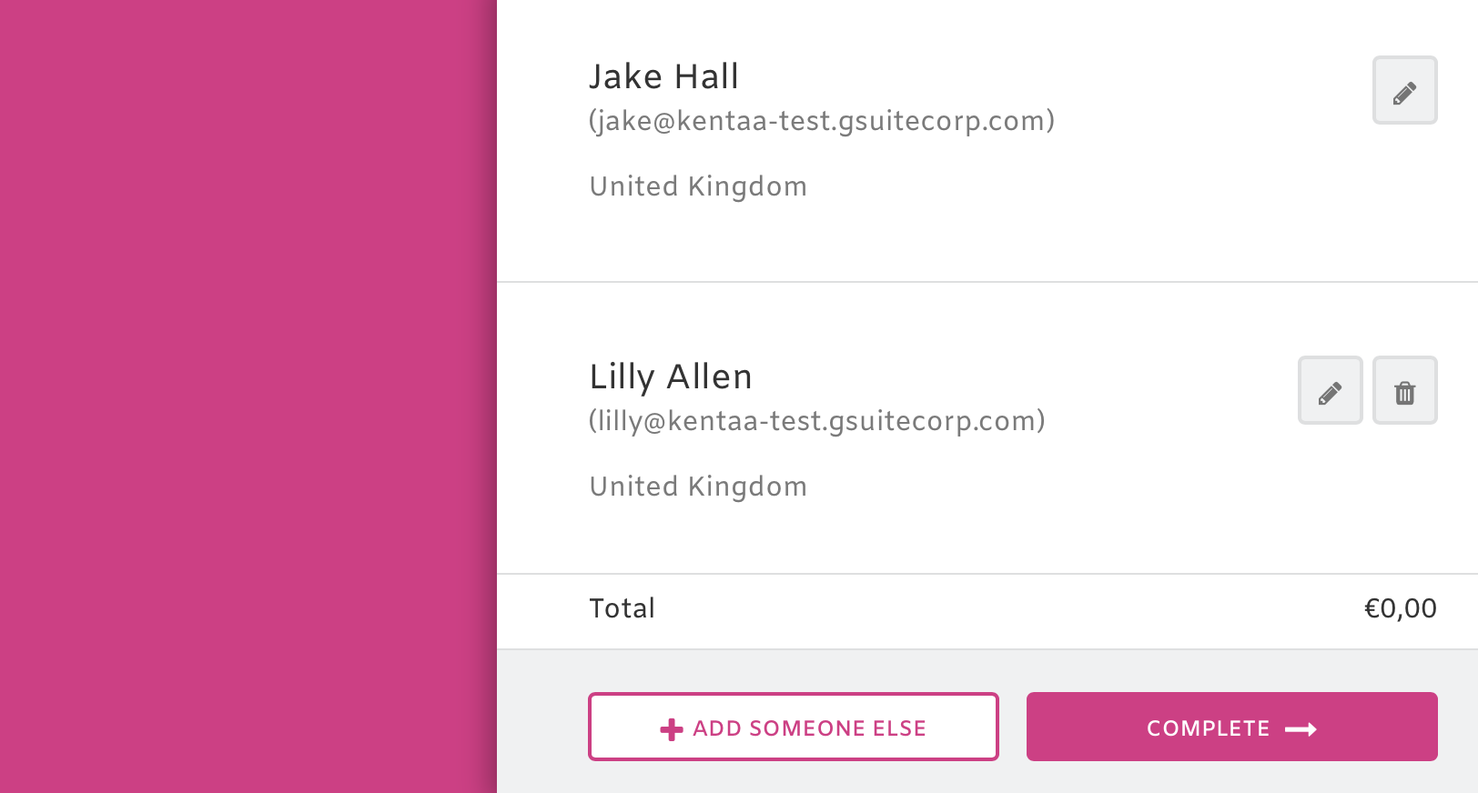
Task: Click the lilly@kentaa-test.gsuitecorp.com email text
Action: click(x=816, y=421)
